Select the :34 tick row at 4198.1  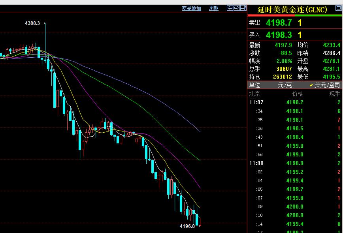[295, 111]
